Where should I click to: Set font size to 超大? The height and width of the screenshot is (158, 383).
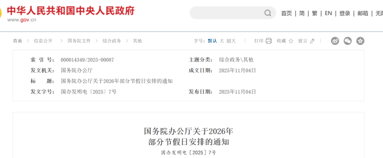231,41
